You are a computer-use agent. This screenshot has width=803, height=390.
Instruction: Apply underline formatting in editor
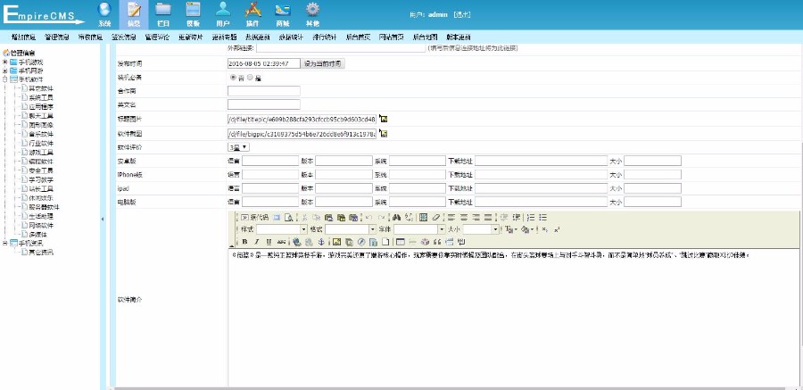tap(269, 242)
